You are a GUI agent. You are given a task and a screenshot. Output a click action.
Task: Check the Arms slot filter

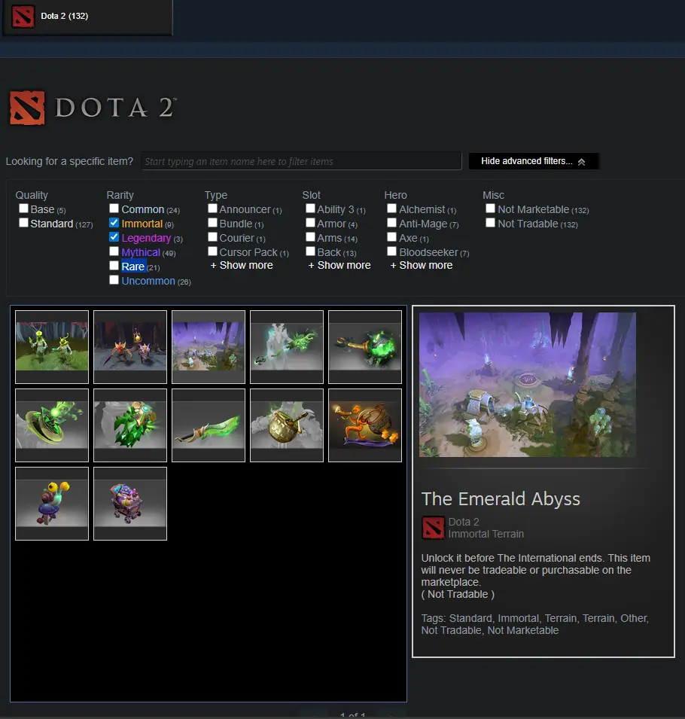pos(310,237)
